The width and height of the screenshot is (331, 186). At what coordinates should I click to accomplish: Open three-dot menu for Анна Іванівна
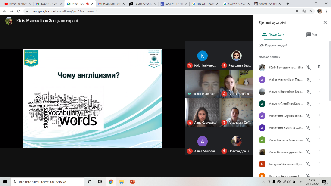click(319, 140)
